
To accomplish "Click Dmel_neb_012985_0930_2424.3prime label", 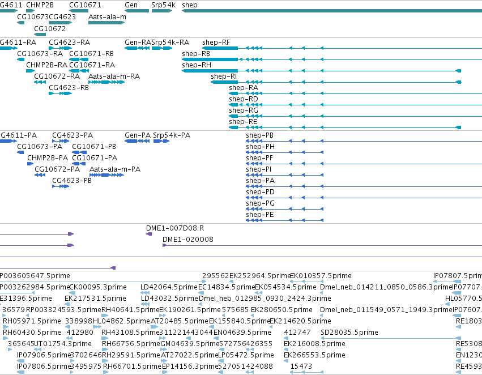I will (x=265, y=299).
